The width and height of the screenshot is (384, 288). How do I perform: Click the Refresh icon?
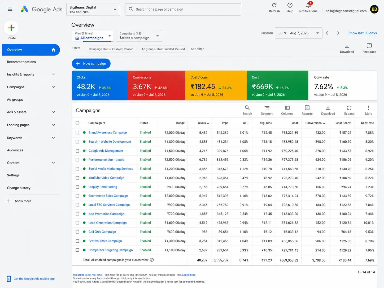click(x=274, y=5)
